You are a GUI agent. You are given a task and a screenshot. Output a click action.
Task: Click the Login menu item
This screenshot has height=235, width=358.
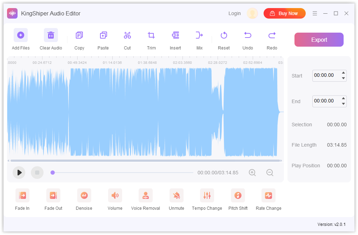pos(234,13)
